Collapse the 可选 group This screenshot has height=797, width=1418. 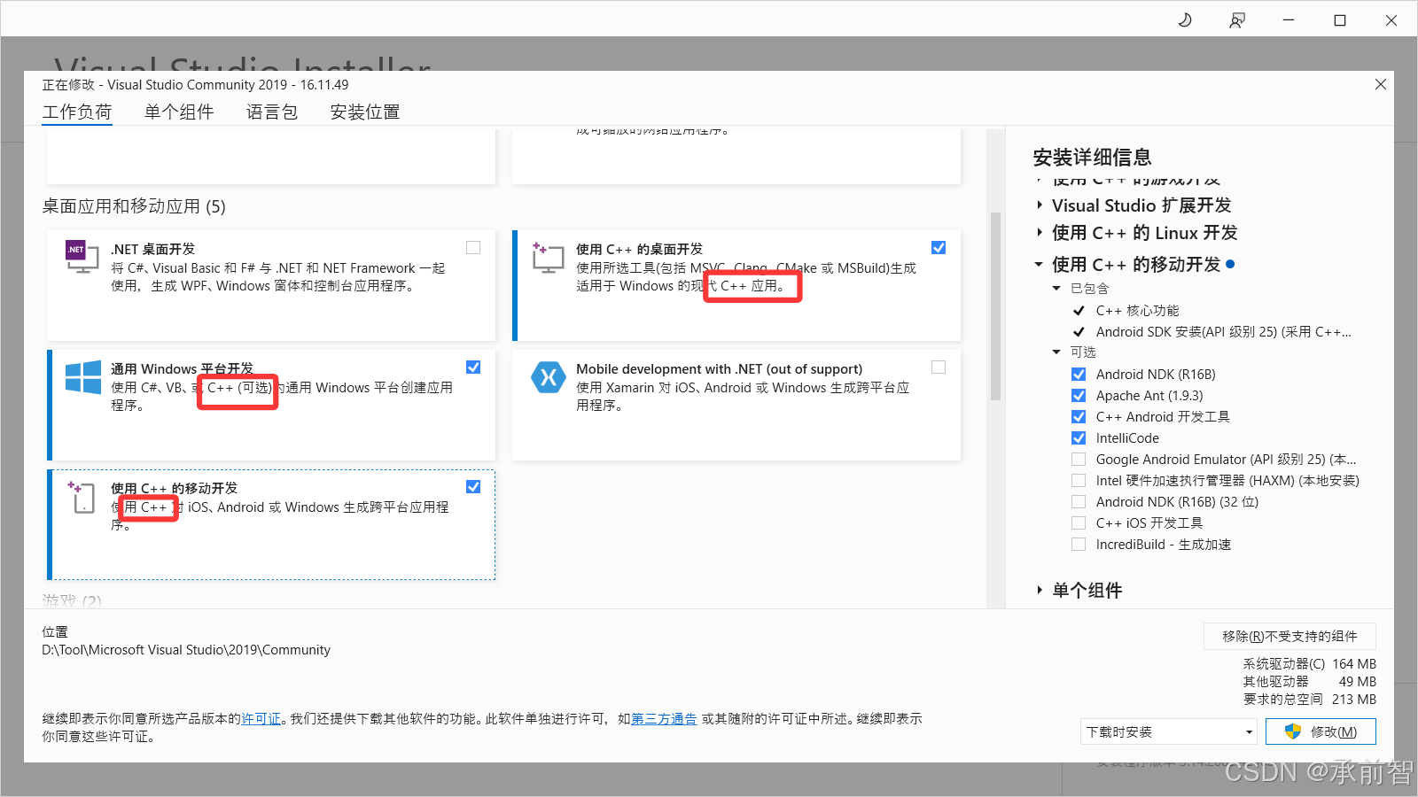click(x=1056, y=352)
